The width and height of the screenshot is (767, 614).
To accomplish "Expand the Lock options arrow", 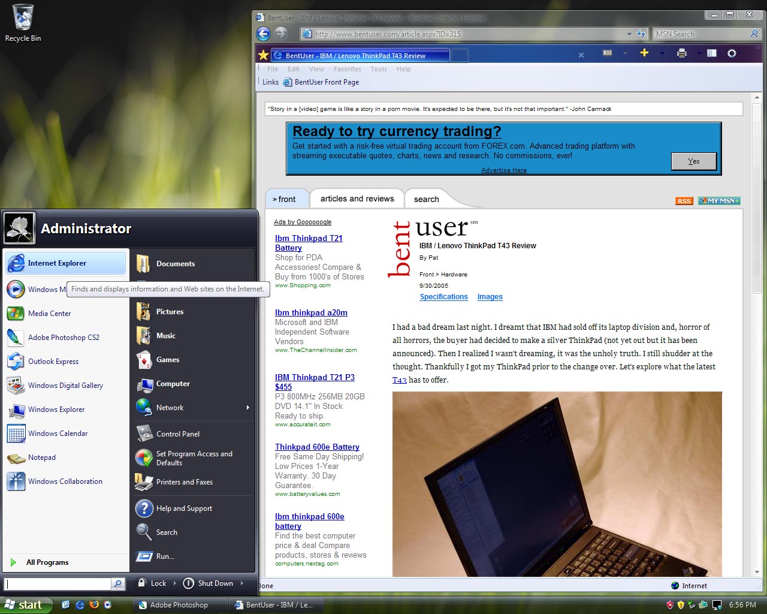I will click(x=175, y=583).
